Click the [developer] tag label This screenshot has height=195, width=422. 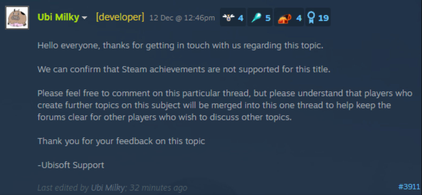(x=120, y=17)
